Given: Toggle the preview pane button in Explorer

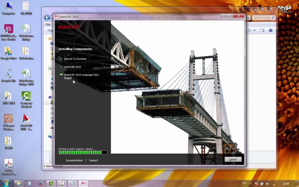Looking at the screenshot, I should pos(262,30).
